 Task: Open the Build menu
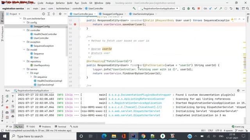[70, 3]
